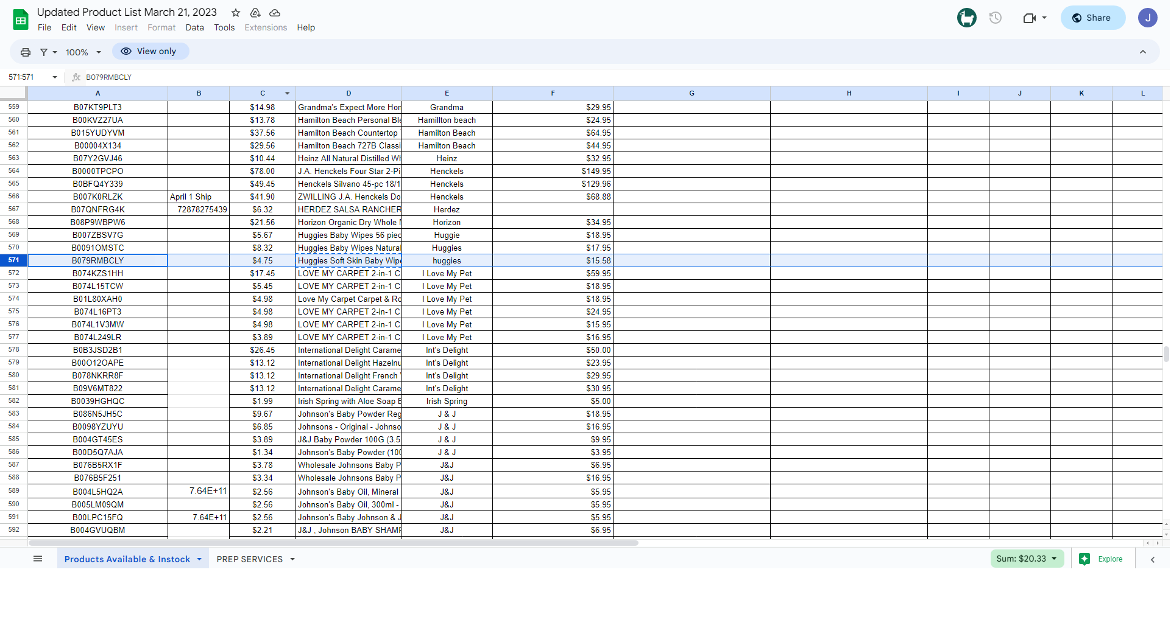
Task: Click the $26.45 cost cell
Action: point(263,350)
